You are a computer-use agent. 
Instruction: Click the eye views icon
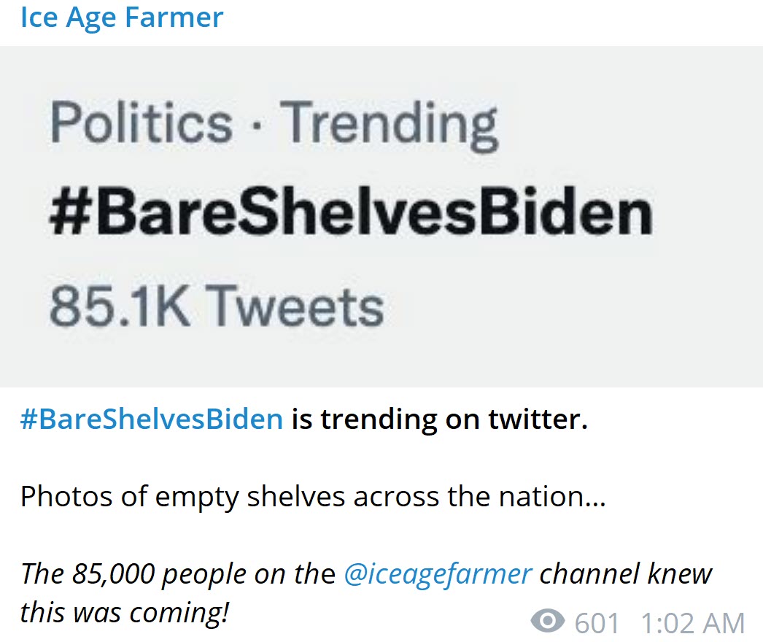point(548,621)
